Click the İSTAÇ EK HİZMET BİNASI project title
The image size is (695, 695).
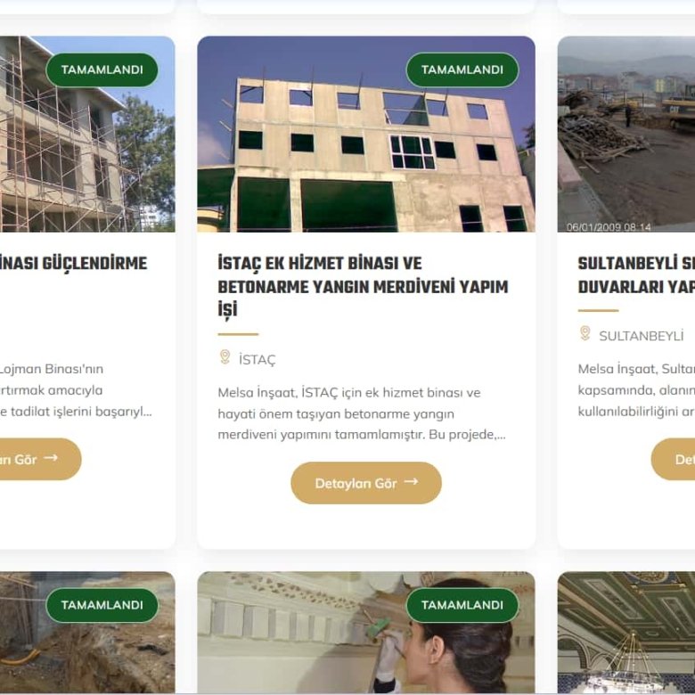pyautogui.click(x=363, y=286)
